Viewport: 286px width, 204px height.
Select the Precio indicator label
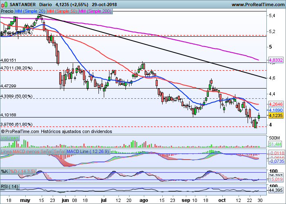(x=7, y=12)
